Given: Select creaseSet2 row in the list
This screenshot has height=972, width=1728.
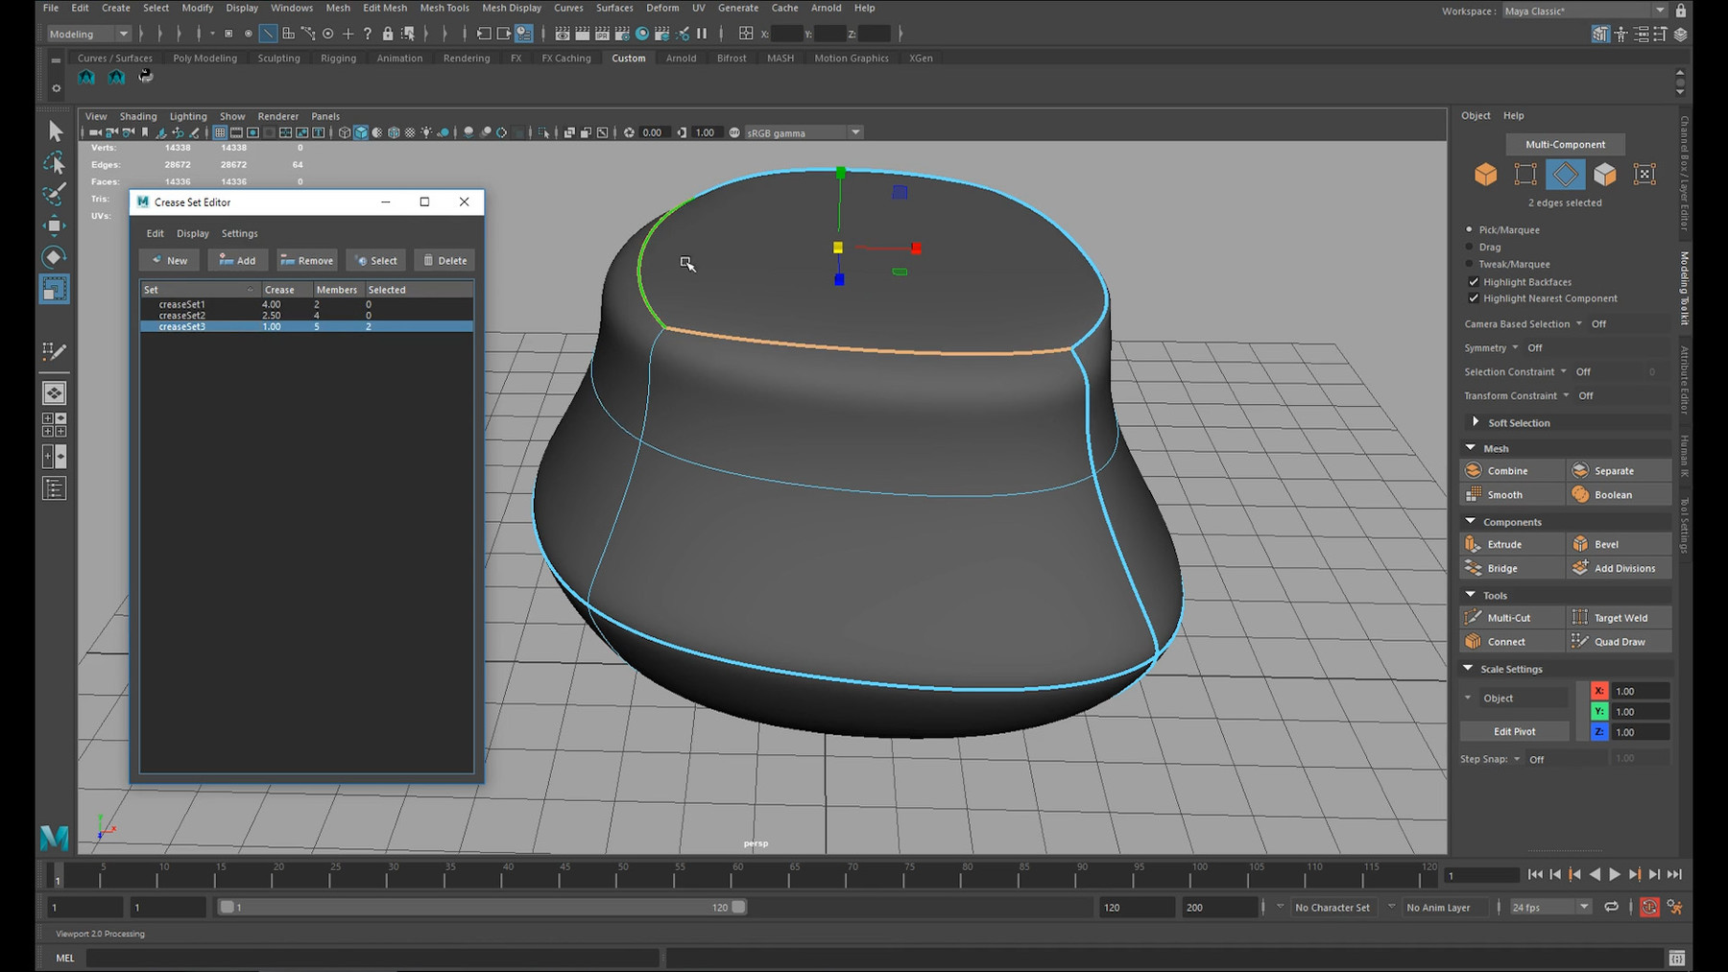Looking at the screenshot, I should [x=306, y=315].
